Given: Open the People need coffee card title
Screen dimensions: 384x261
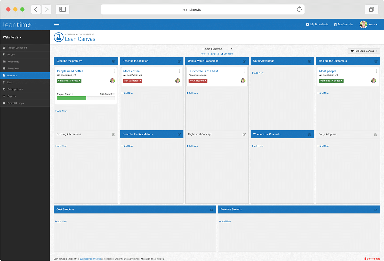Looking at the screenshot, I should (x=70, y=71).
